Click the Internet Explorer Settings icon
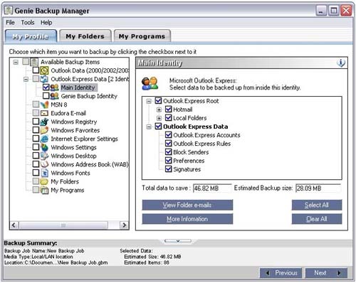 tap(44, 139)
